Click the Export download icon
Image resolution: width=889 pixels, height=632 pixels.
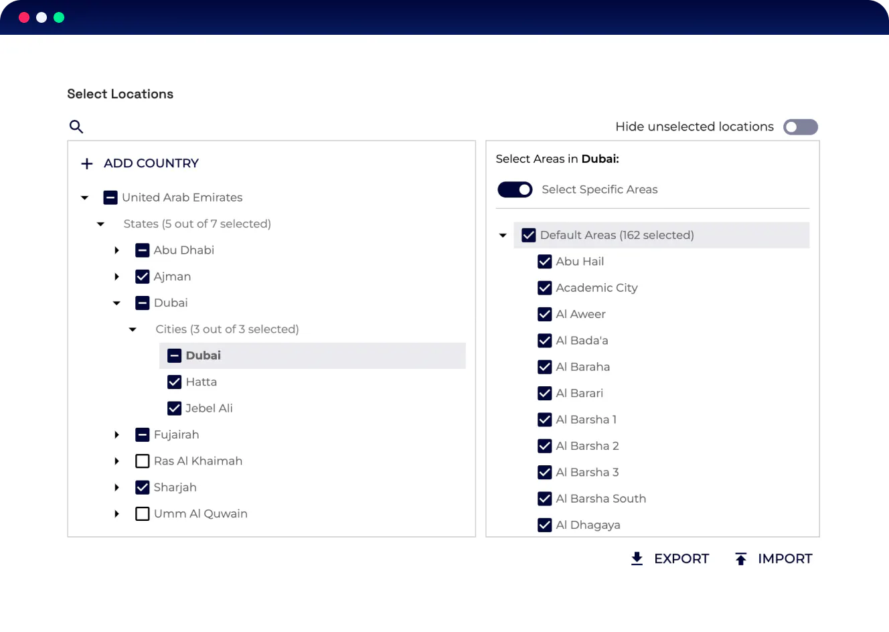(x=637, y=558)
